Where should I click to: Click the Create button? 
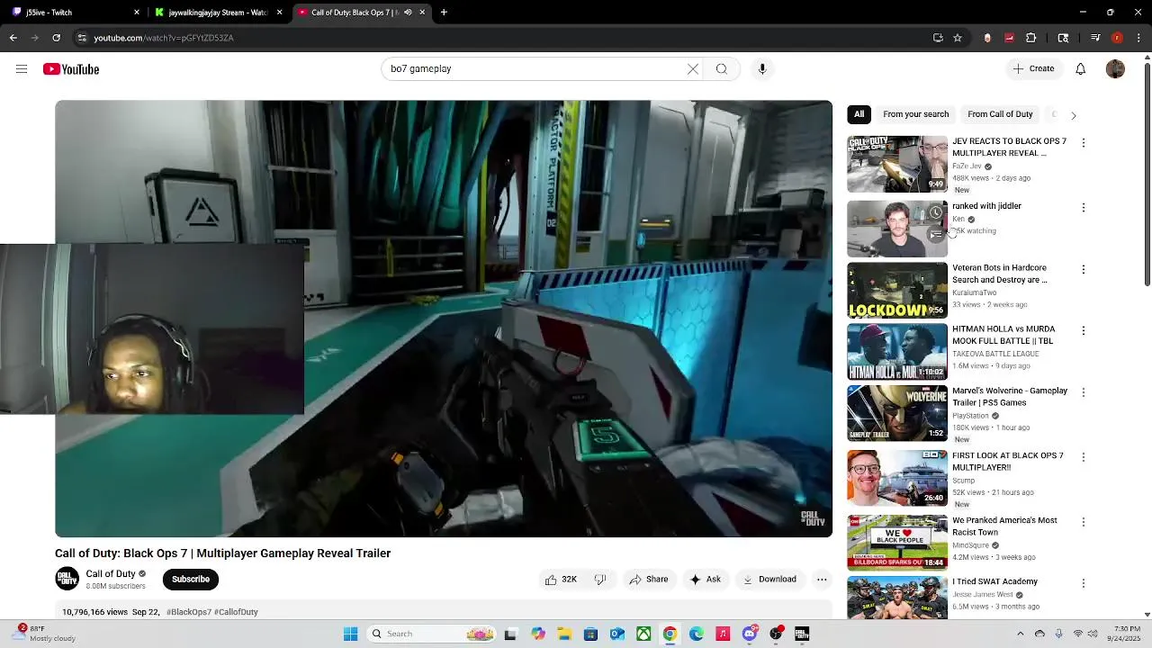tap(1033, 69)
